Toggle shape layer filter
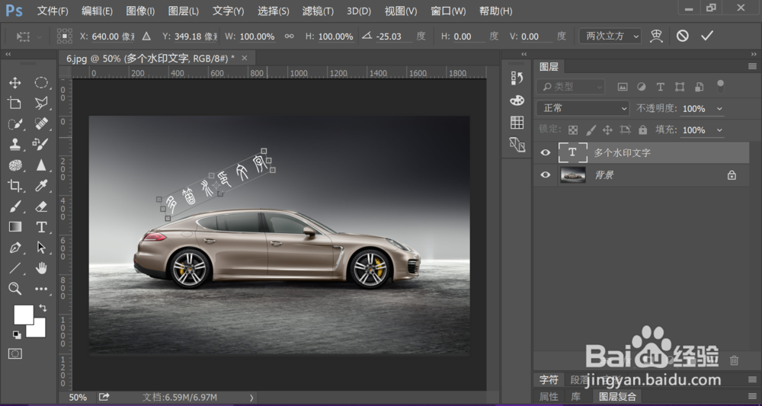762x406 pixels. tap(680, 87)
